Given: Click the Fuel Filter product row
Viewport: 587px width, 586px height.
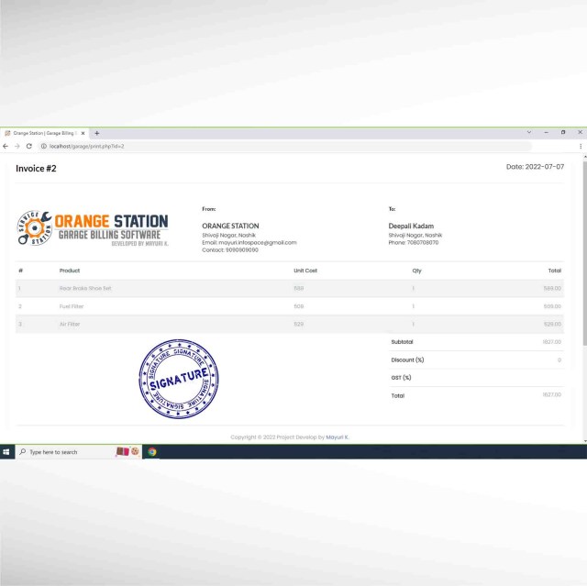Looking at the screenshot, I should click(x=290, y=306).
